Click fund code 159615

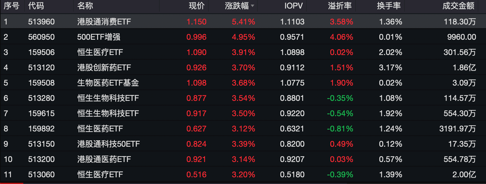tap(41, 113)
